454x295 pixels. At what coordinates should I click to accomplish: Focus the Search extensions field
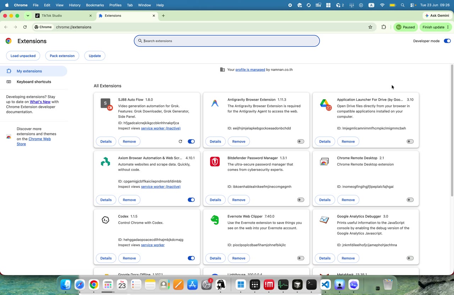pos(227,41)
